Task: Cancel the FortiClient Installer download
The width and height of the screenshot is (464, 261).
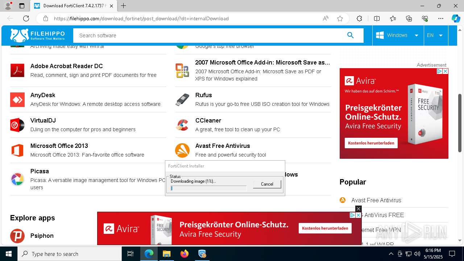Action: pyautogui.click(x=267, y=184)
